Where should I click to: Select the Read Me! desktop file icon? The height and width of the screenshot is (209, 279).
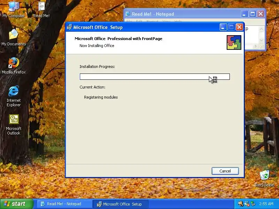42,9
